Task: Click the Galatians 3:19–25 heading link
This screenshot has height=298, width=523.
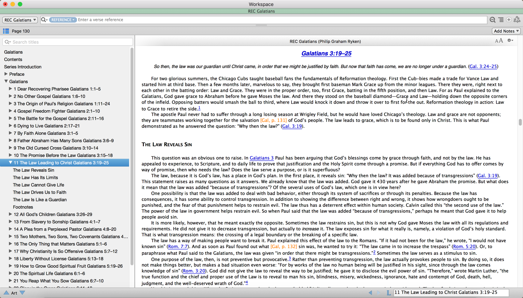Action: [x=326, y=54]
